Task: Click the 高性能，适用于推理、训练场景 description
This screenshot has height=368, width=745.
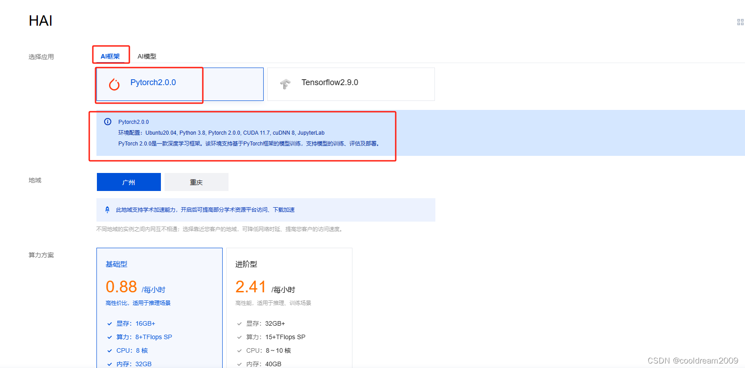Action: pos(273,303)
